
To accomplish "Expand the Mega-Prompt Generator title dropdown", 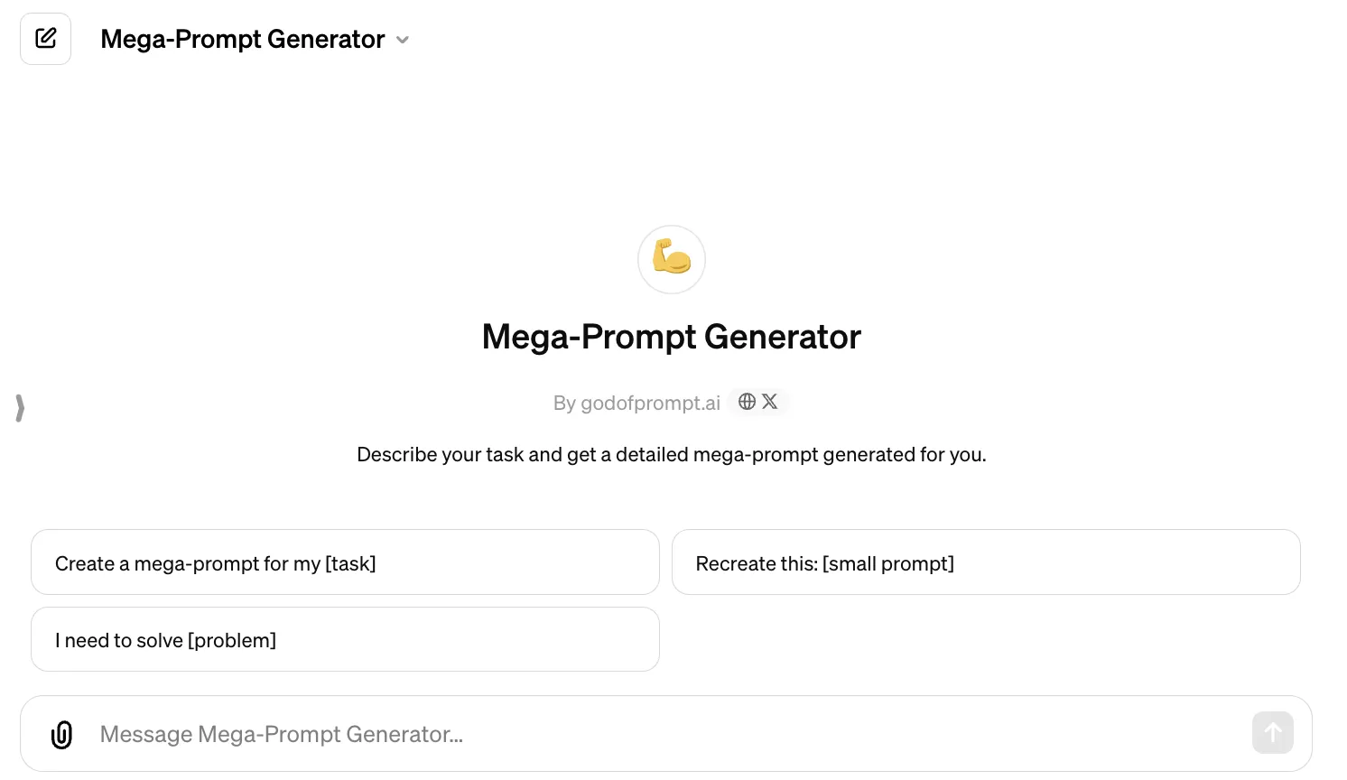I will [402, 40].
